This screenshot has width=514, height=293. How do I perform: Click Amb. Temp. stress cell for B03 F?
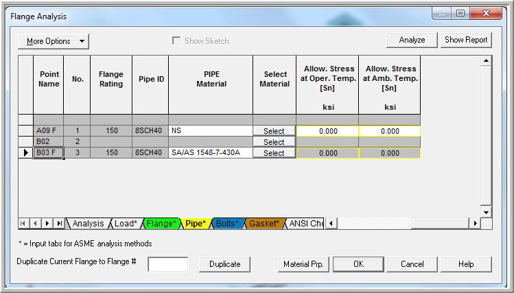click(389, 153)
